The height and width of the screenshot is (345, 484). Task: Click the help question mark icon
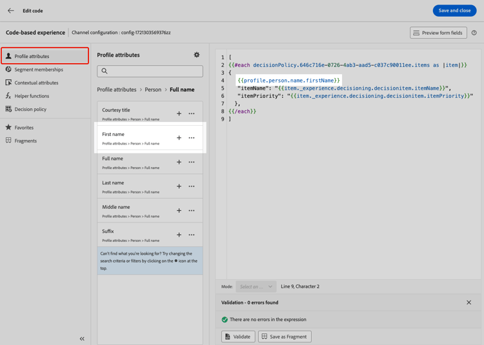tap(474, 33)
